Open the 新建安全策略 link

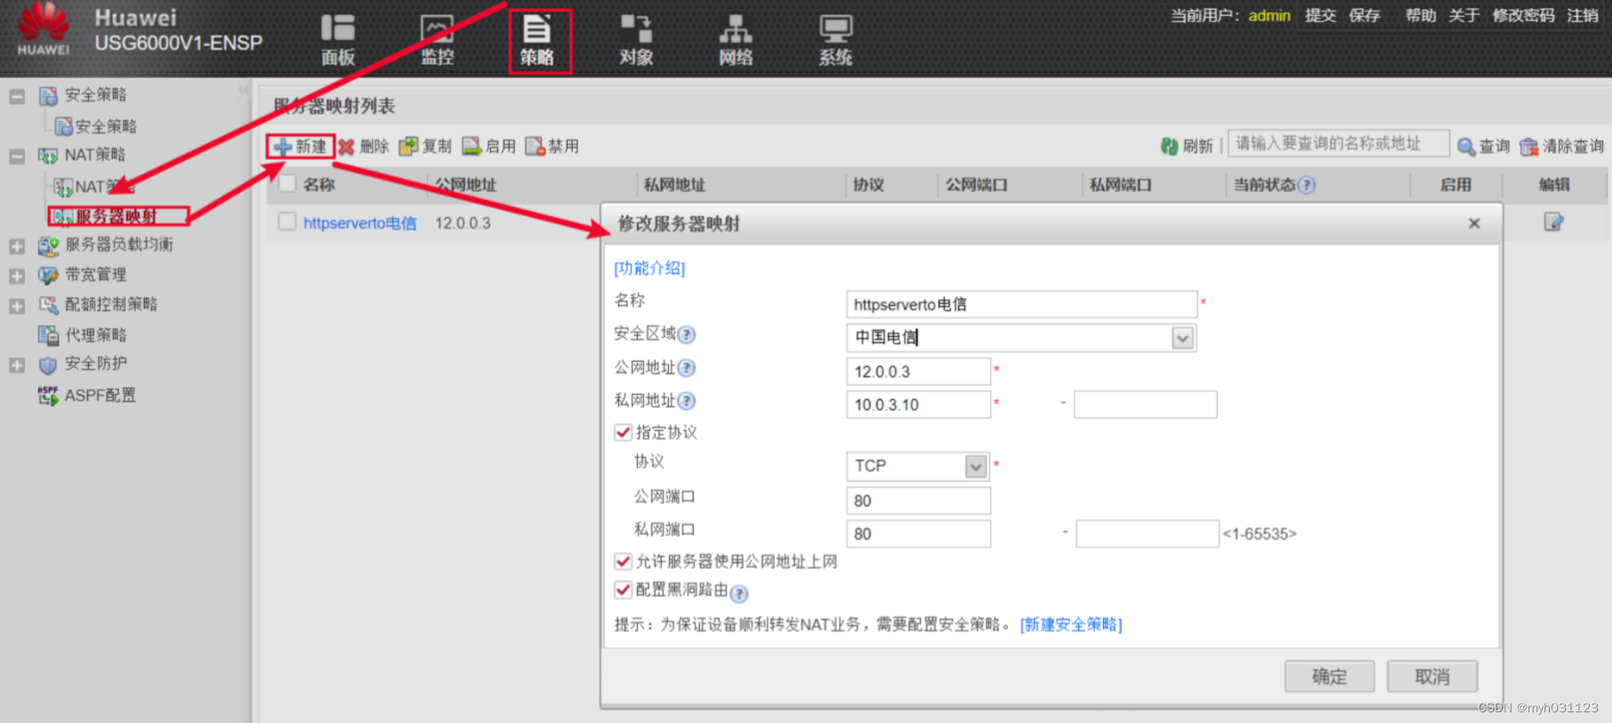coord(1071,624)
